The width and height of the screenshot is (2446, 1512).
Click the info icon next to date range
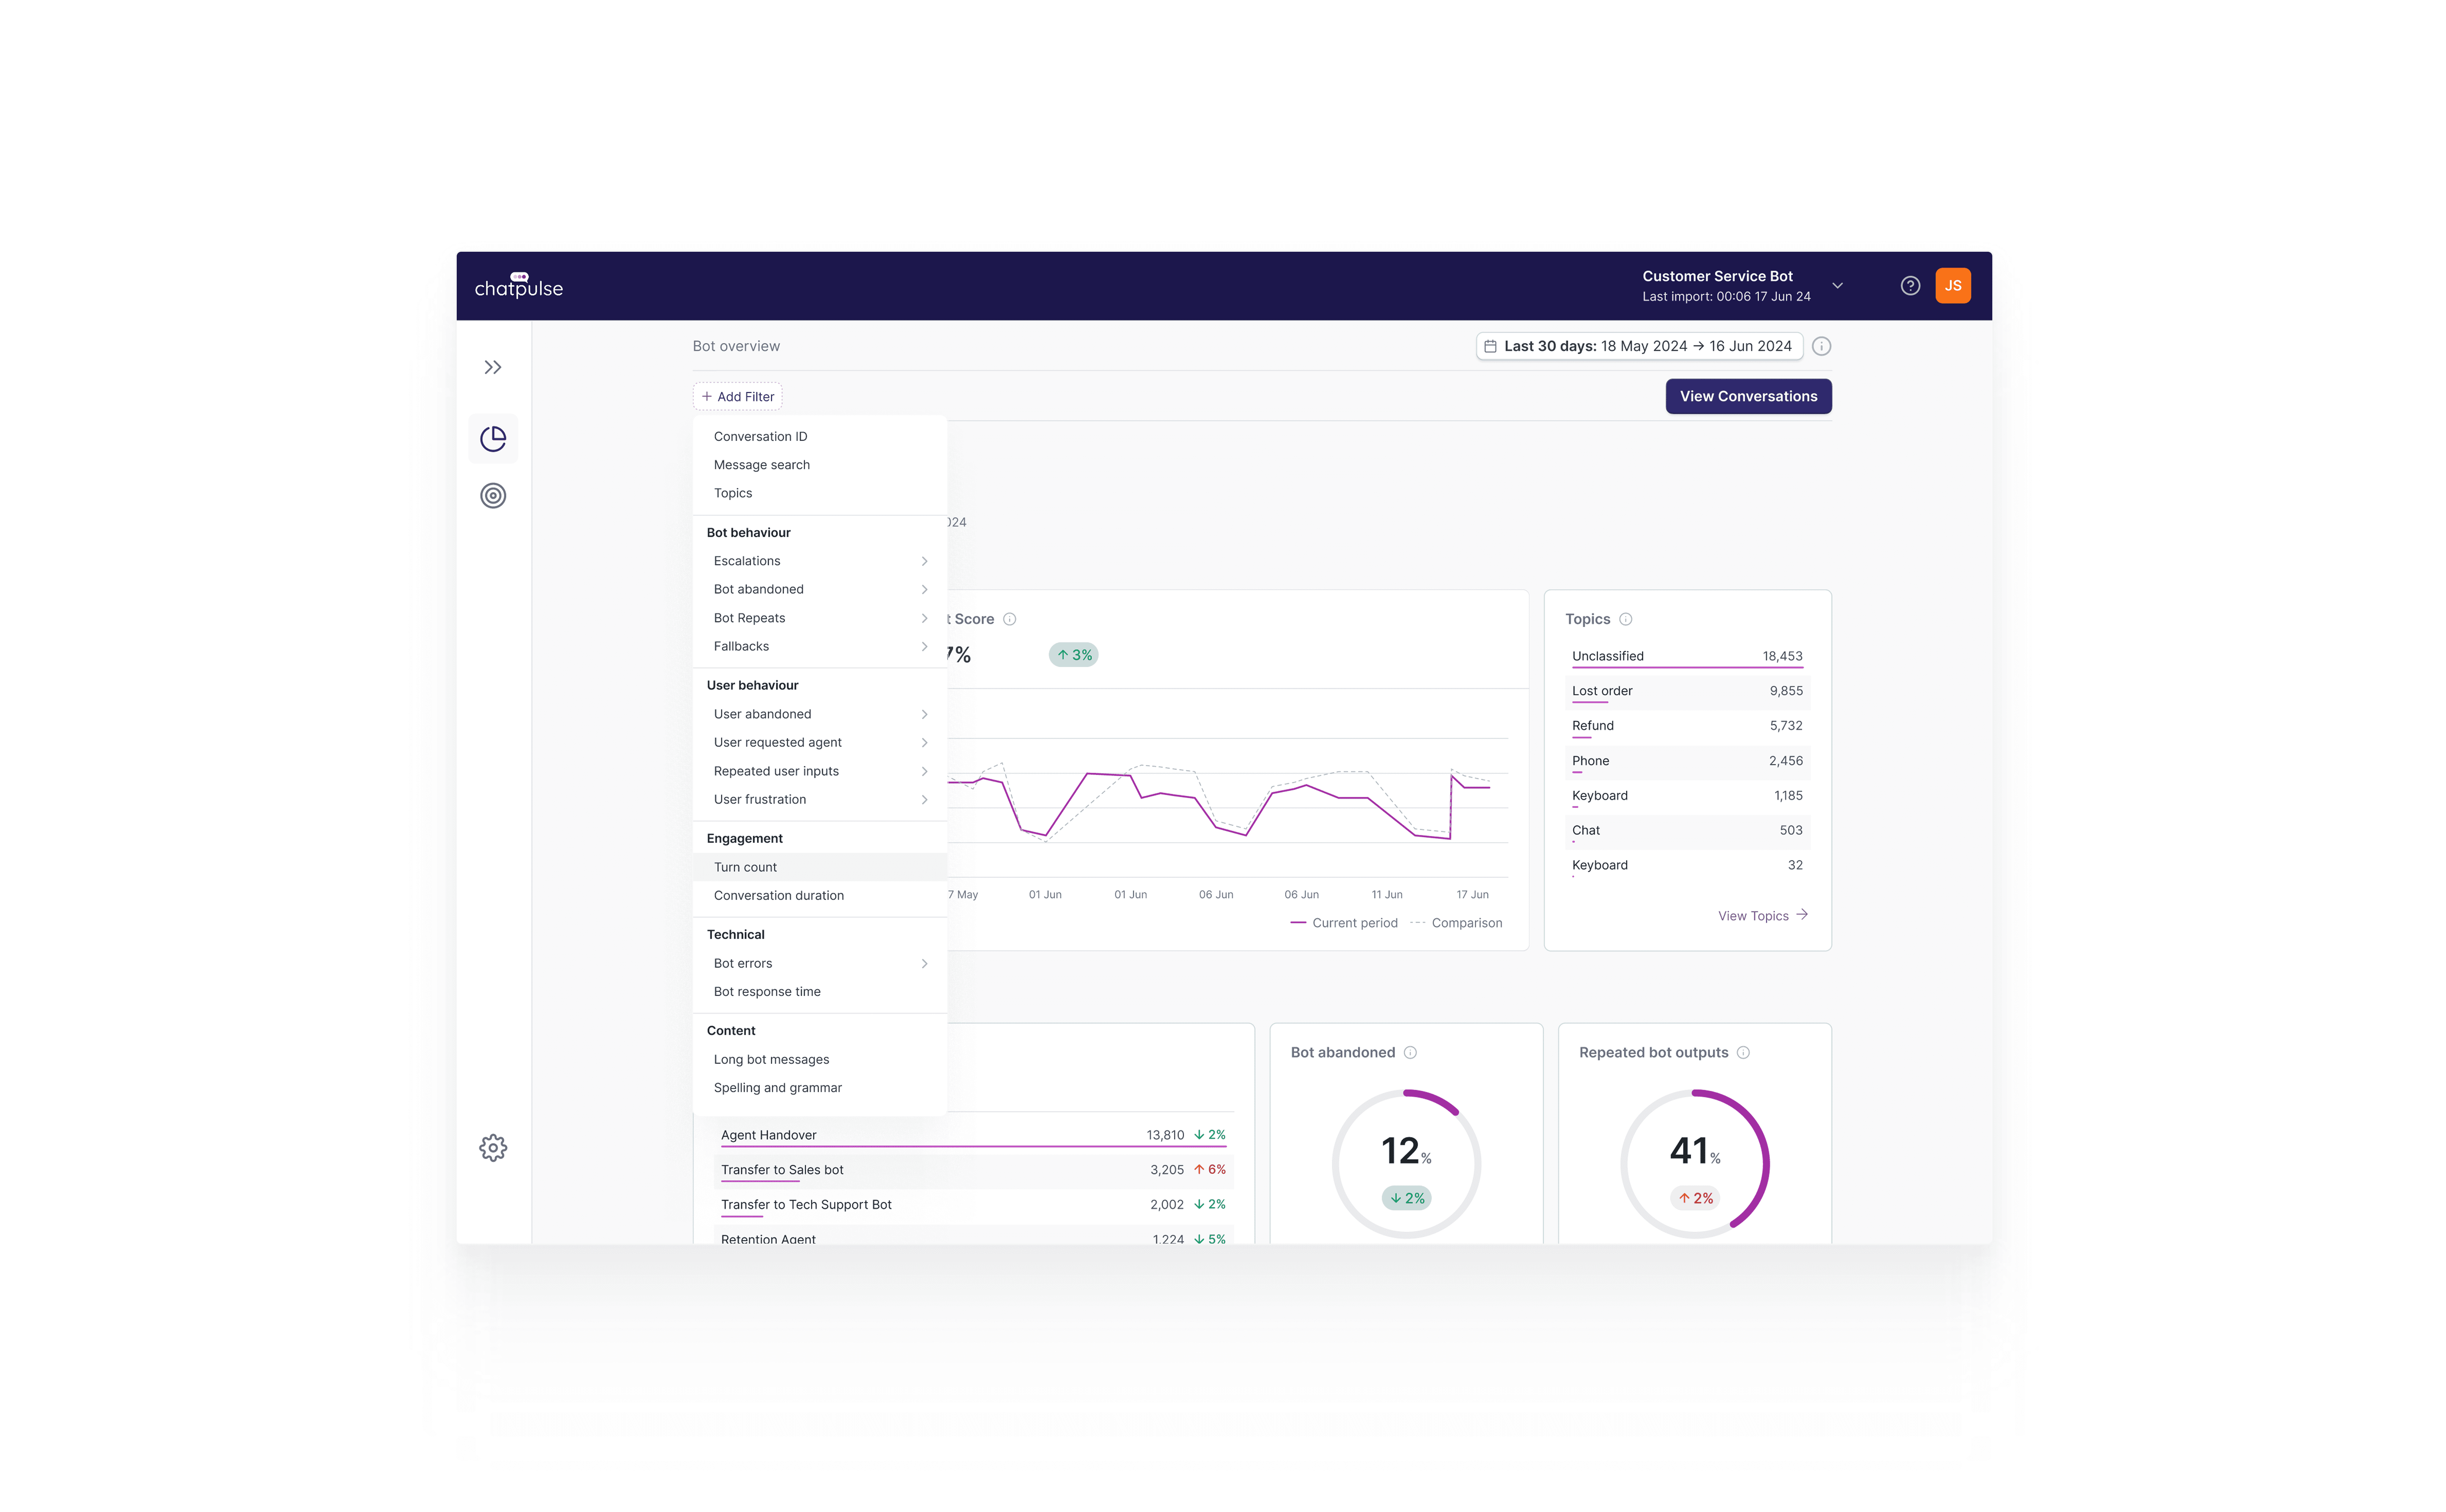[x=1821, y=346]
